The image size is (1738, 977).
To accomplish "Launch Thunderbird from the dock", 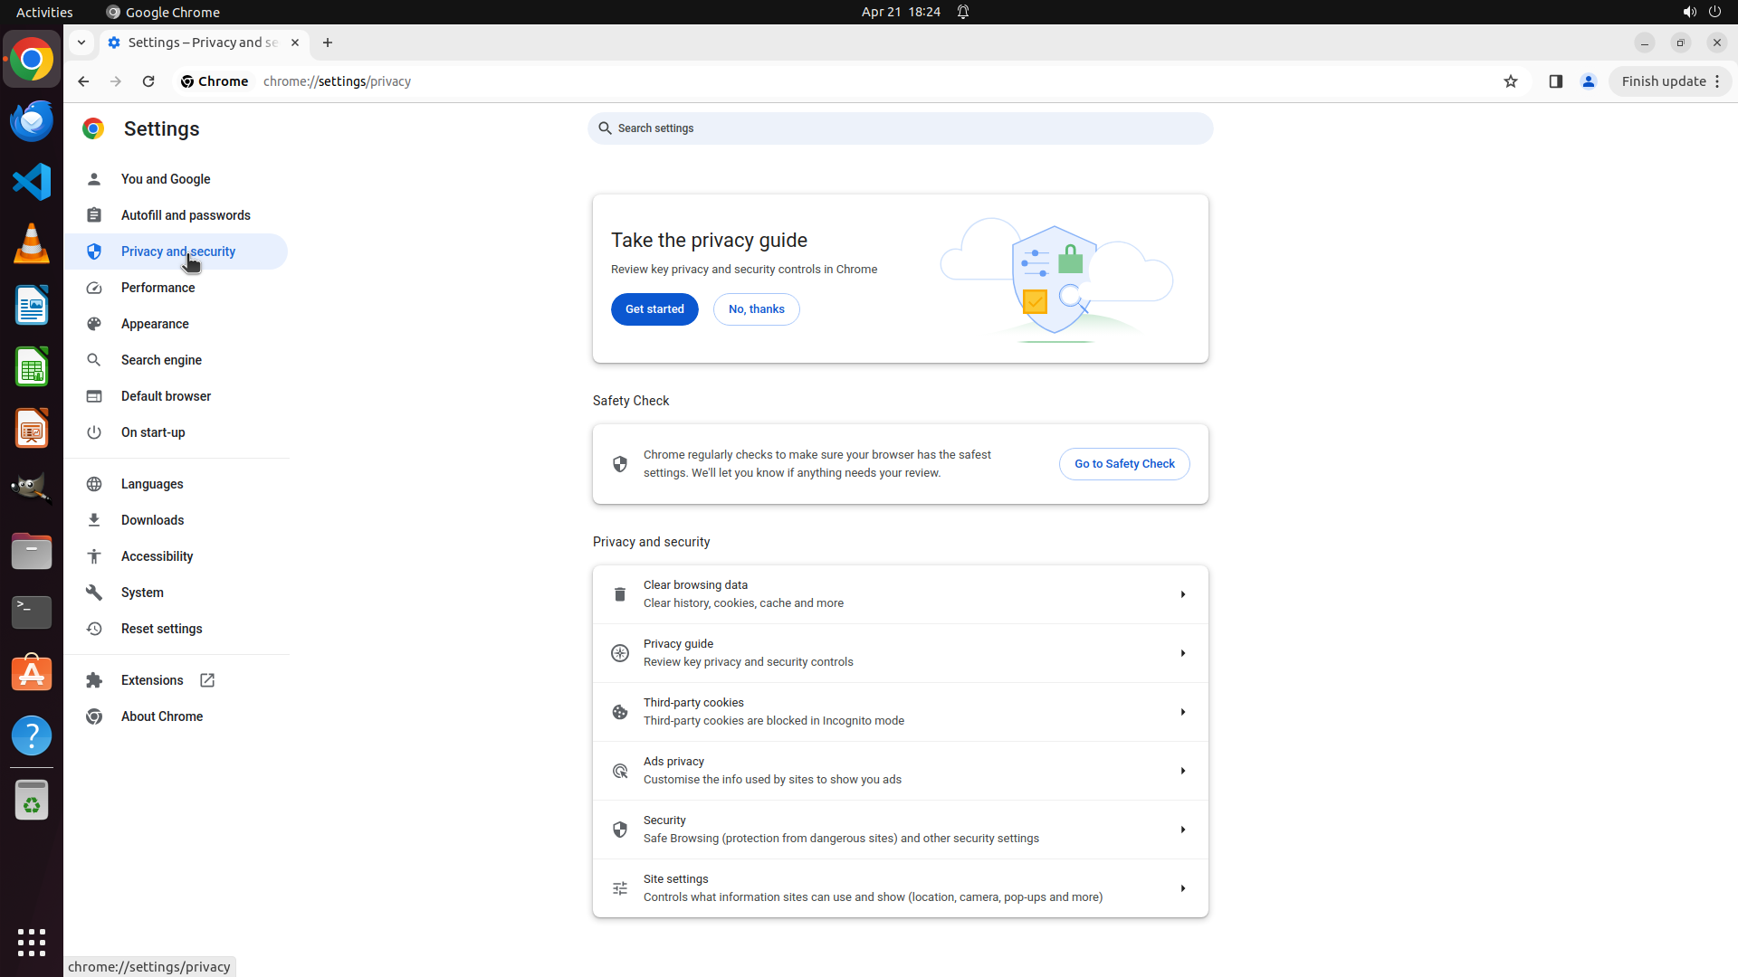I will coord(32,120).
